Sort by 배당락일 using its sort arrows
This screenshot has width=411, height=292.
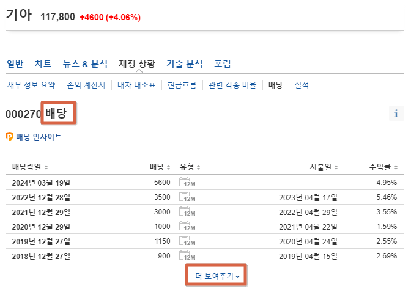[x=46, y=167]
